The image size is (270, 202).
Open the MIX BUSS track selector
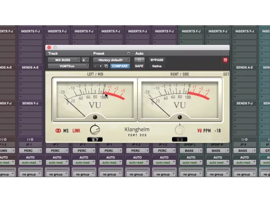(64, 60)
